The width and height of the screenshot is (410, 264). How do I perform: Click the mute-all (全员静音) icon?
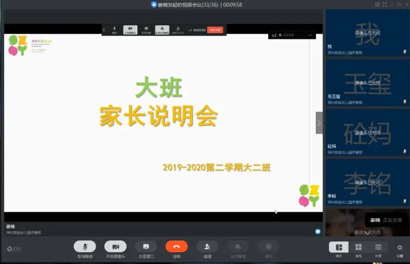[238, 247]
